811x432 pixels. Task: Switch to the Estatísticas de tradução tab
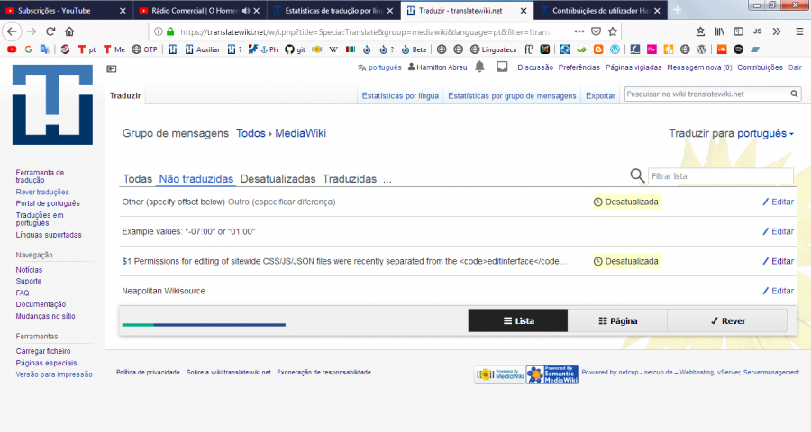(334, 10)
